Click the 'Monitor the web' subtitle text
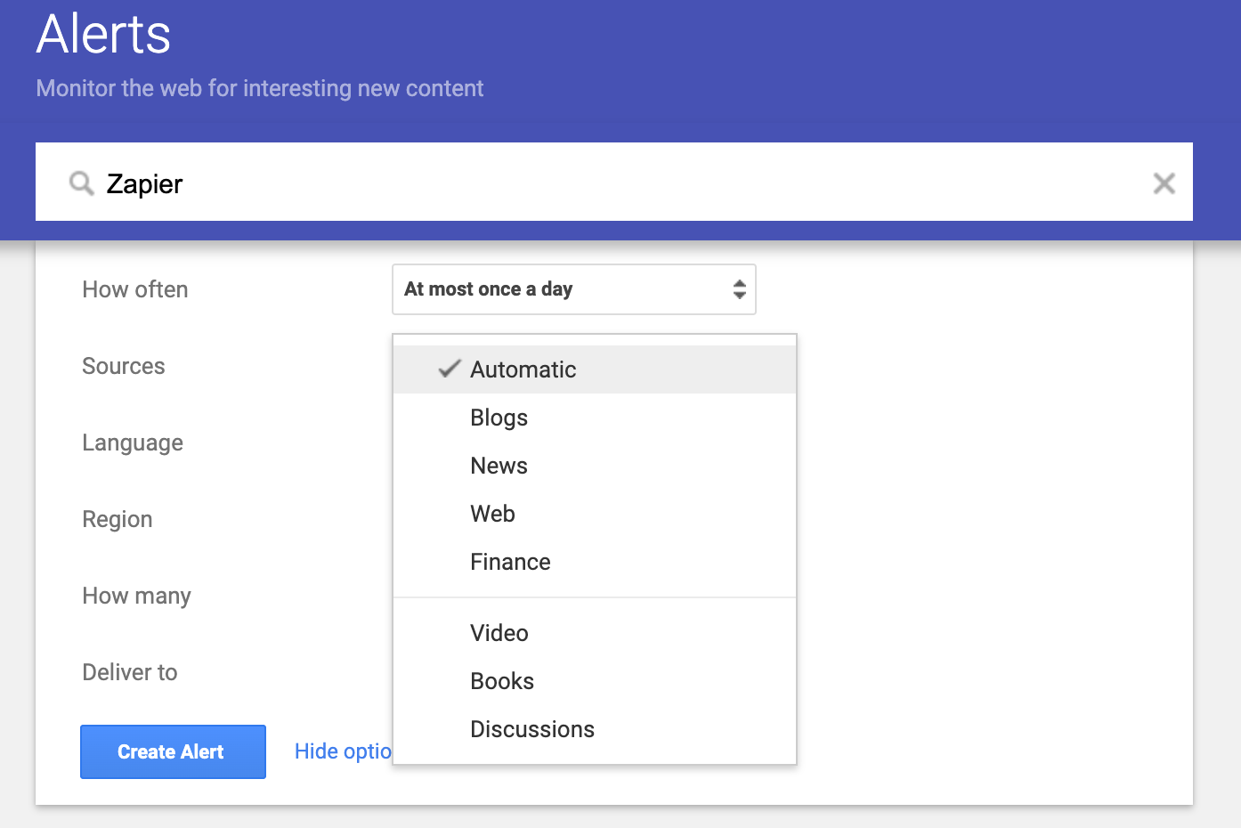 260,88
